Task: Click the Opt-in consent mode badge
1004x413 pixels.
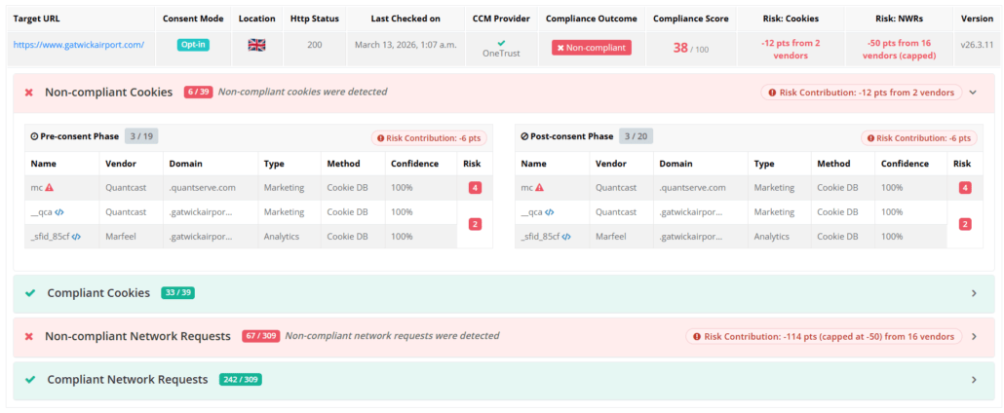Action: point(192,45)
